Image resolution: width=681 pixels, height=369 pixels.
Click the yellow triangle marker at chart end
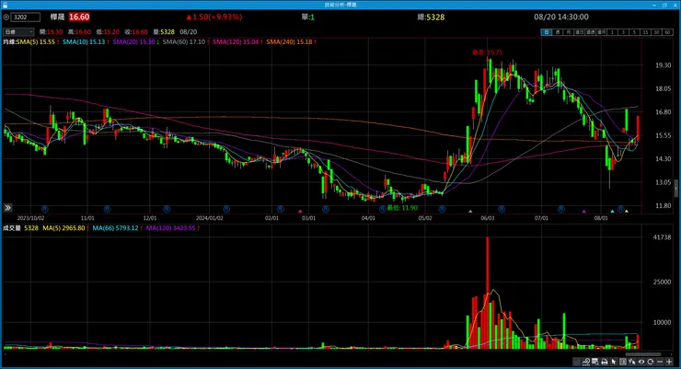[x=627, y=212]
